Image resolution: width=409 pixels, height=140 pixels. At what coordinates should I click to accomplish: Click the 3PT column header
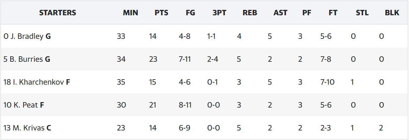tap(219, 13)
